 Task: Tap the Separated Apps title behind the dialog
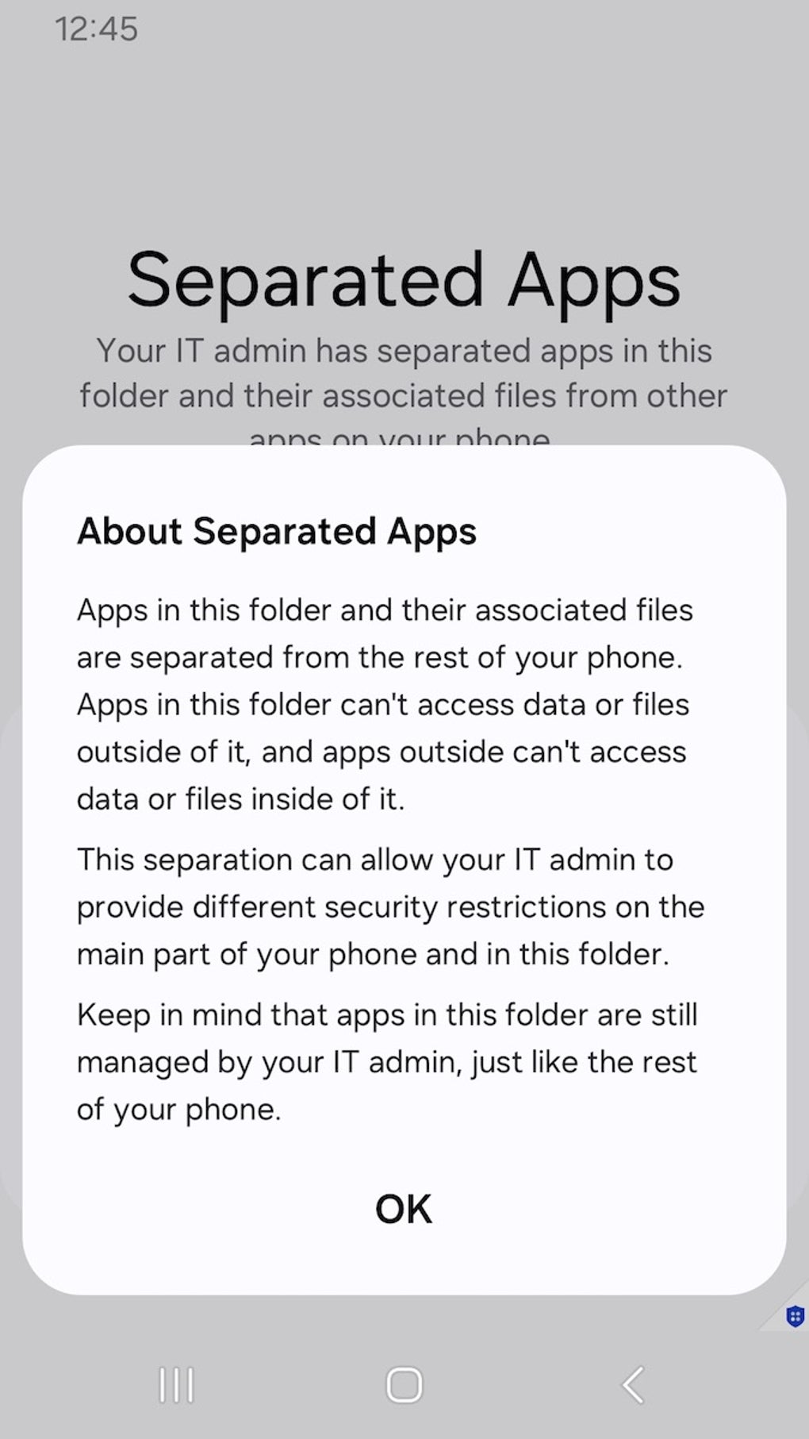point(404,279)
